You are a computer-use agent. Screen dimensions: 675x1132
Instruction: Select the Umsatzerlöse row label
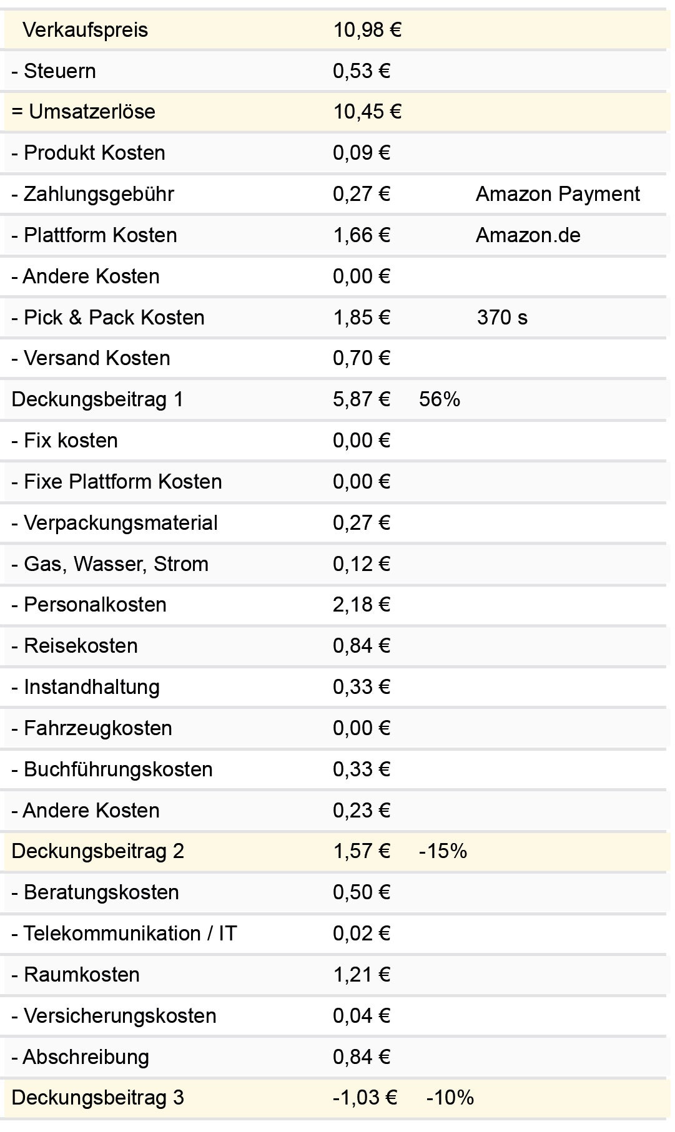pyautogui.click(x=83, y=112)
